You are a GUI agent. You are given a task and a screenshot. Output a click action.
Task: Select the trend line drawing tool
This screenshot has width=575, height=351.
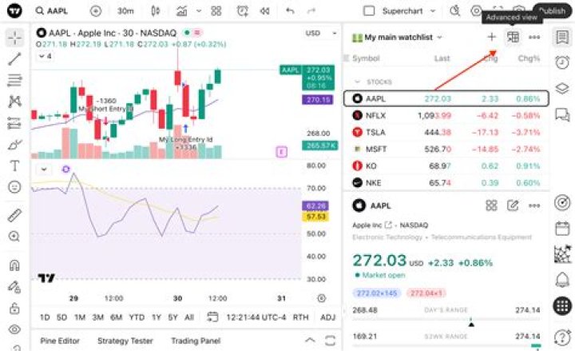point(14,58)
